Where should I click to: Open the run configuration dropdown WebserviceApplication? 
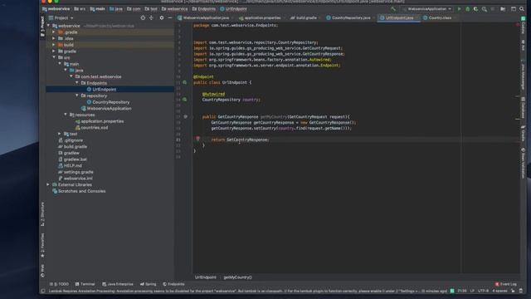pos(427,9)
